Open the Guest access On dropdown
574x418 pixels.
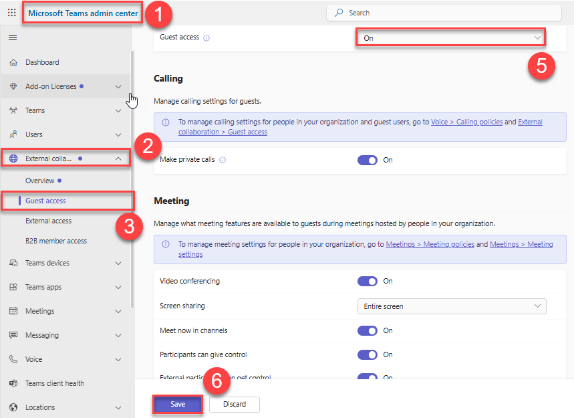pyautogui.click(x=450, y=37)
